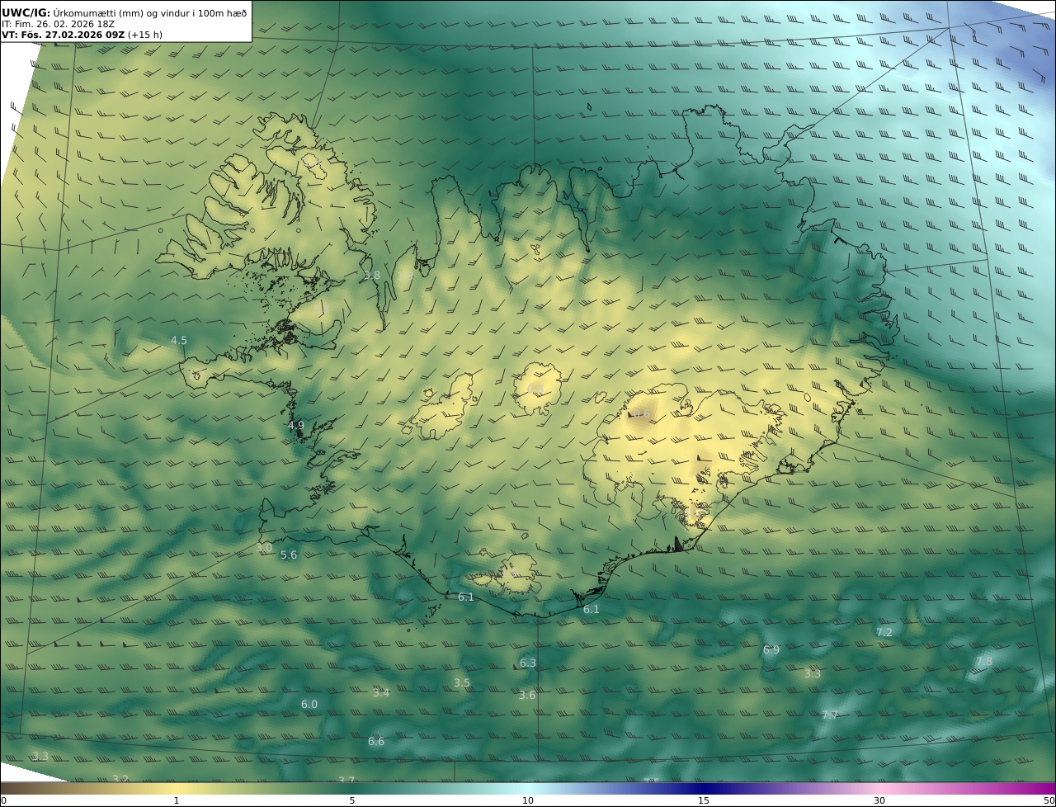1056x807 pixels.
Task: Select the 6.6 value label
Action: click(x=376, y=742)
